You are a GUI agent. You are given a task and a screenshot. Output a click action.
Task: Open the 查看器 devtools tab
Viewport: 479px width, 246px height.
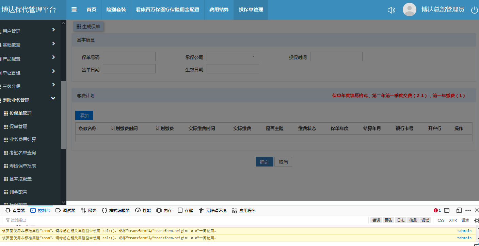tap(15, 210)
